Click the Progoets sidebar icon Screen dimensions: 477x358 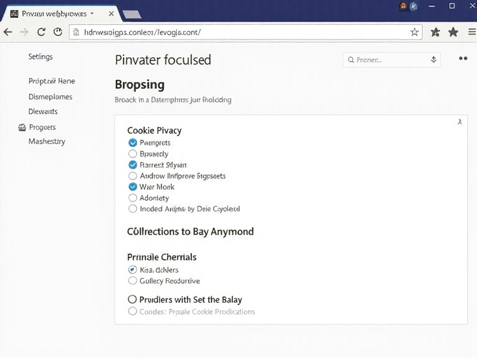(x=22, y=127)
